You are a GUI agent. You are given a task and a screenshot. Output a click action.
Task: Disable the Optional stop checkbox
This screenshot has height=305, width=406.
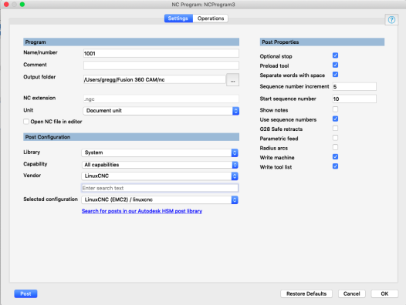point(335,55)
